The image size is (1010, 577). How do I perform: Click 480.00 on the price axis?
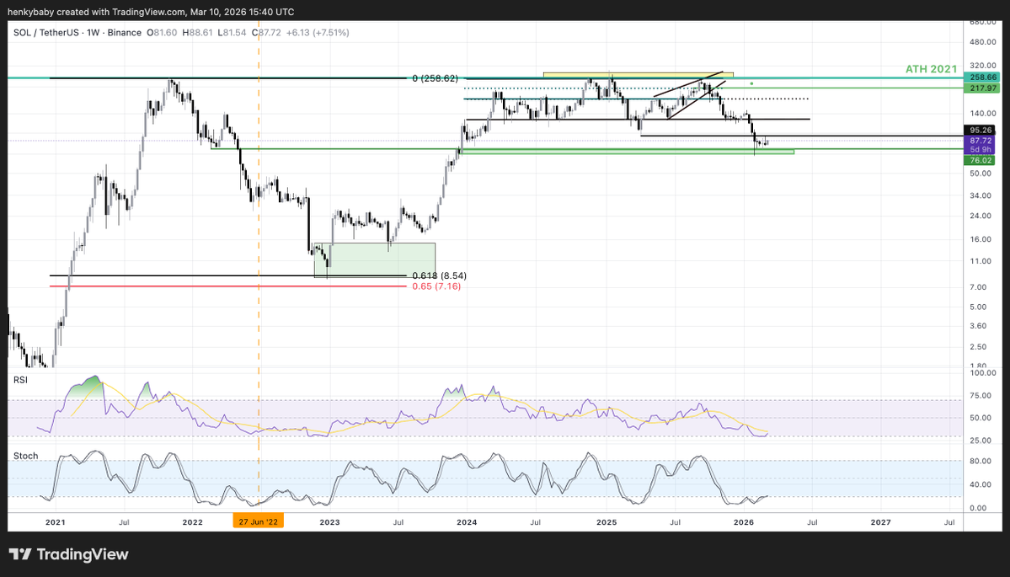981,42
